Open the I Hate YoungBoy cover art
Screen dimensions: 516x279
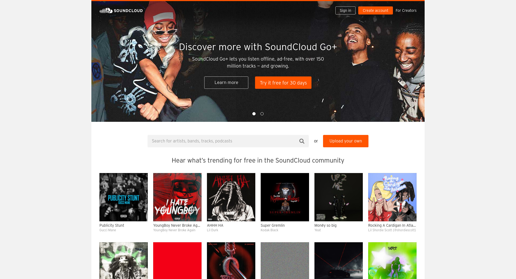tap(177, 197)
